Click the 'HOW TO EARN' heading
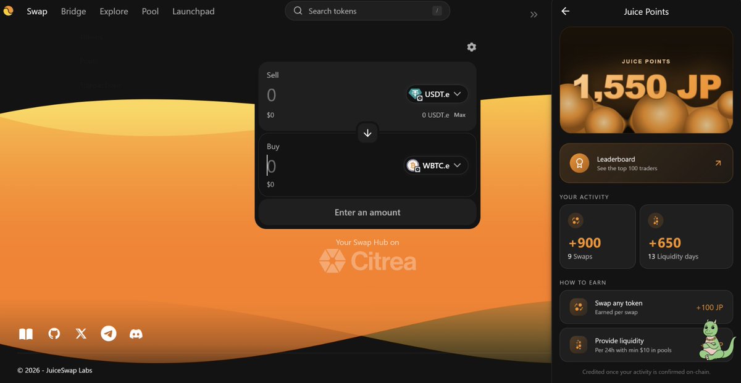 point(583,282)
